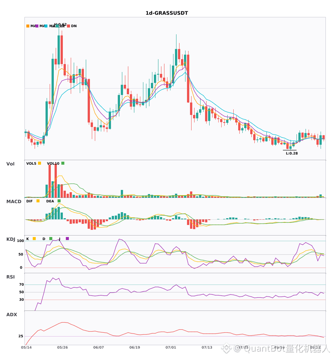Click the yellow DIF legend swatch
This screenshot has width=333, height=358.
[38, 201]
